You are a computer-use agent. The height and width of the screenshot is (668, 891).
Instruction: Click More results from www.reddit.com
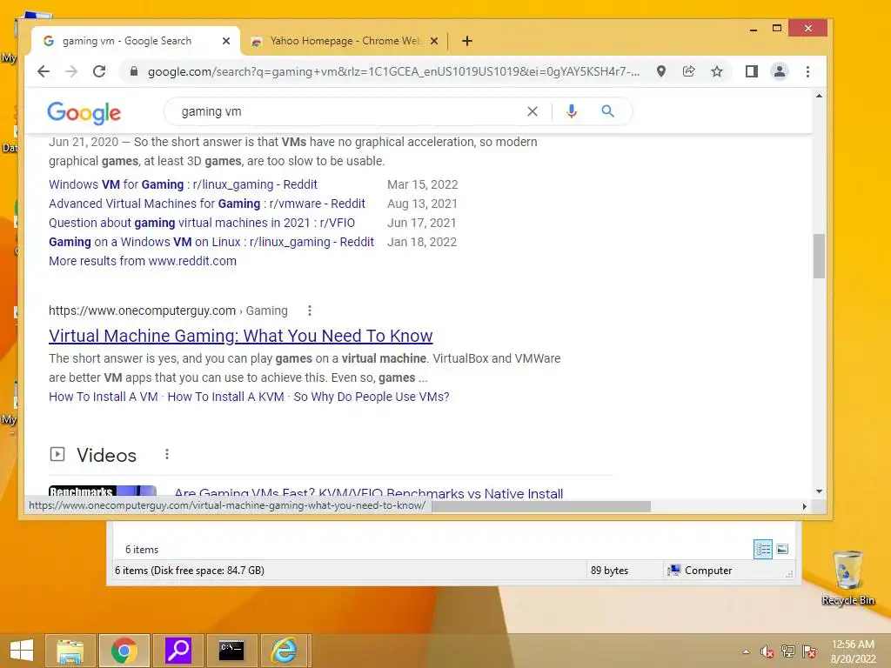143,261
